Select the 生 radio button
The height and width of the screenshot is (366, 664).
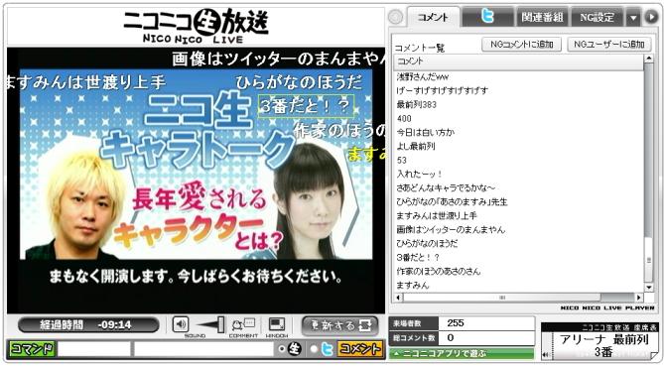(x=282, y=349)
